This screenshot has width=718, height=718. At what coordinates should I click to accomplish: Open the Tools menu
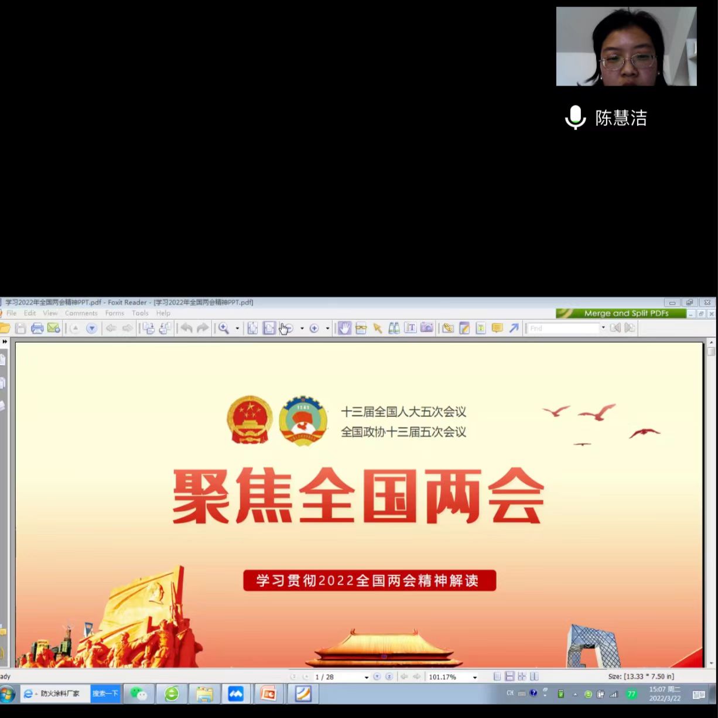coord(140,313)
